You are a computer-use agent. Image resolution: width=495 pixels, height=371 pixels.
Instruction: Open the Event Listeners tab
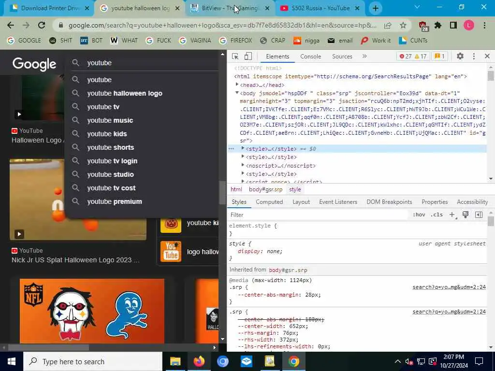338,202
